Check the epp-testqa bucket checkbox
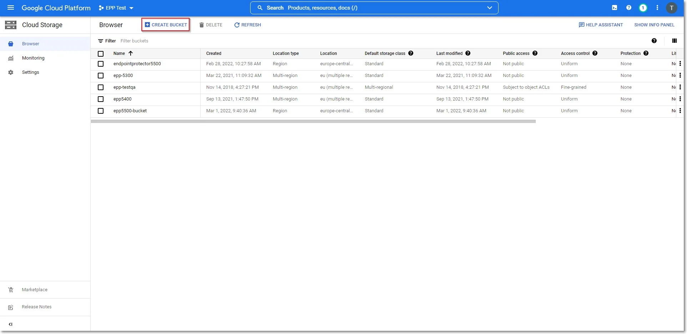This screenshot has width=687, height=334. (101, 87)
